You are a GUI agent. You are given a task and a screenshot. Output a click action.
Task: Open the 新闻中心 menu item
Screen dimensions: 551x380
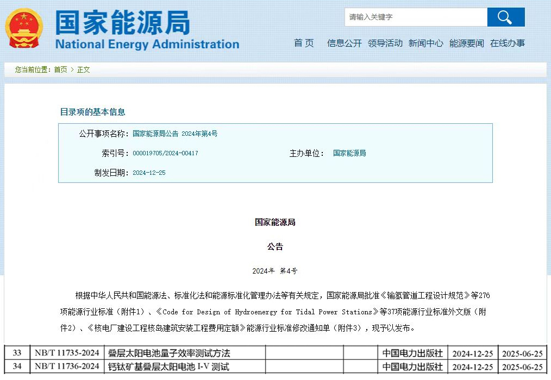425,43
